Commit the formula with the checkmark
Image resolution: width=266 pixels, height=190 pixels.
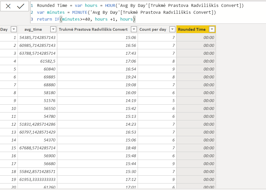tap(21, 6)
